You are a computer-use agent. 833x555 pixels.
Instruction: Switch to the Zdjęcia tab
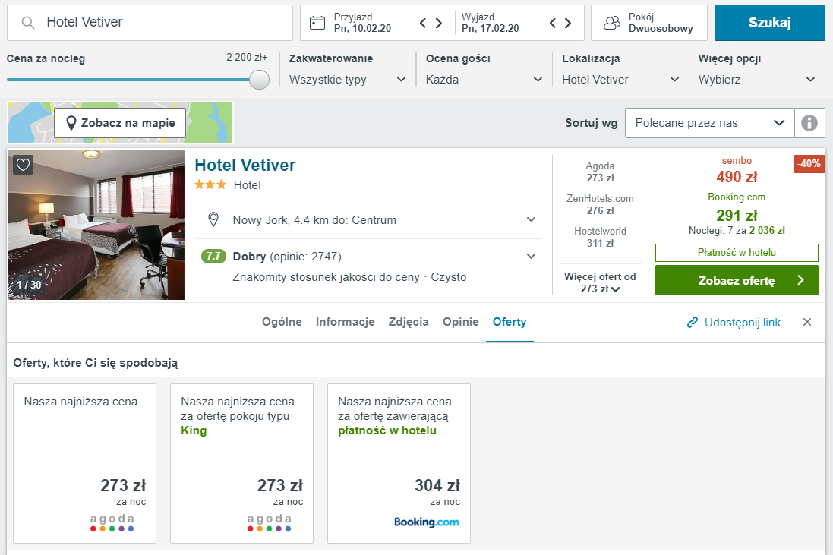point(408,322)
